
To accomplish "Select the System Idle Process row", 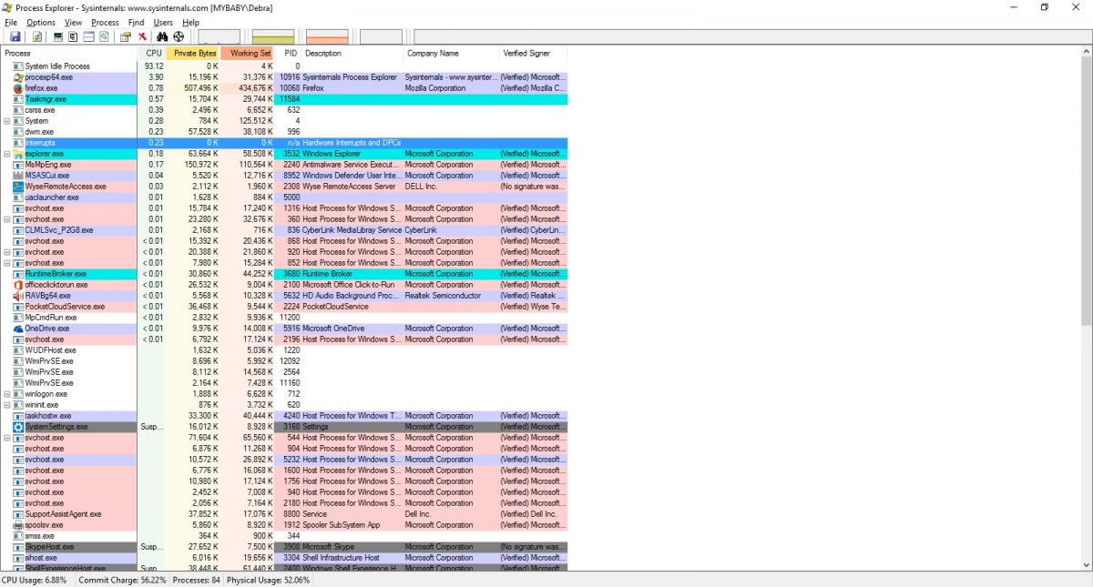I will pos(284,66).
